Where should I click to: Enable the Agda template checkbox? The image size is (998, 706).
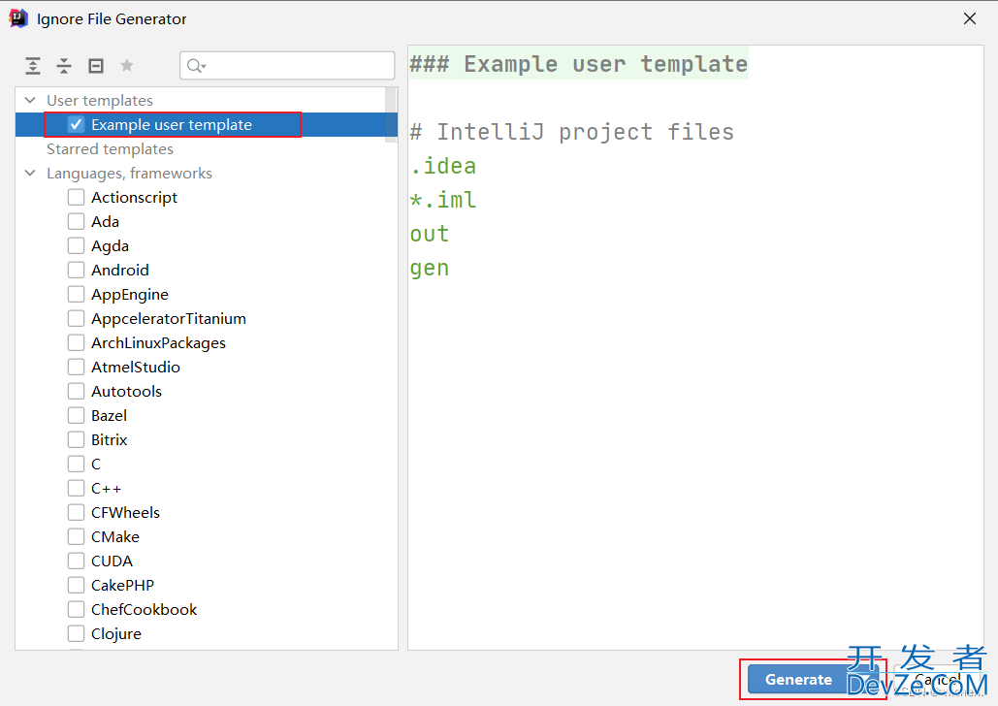76,245
